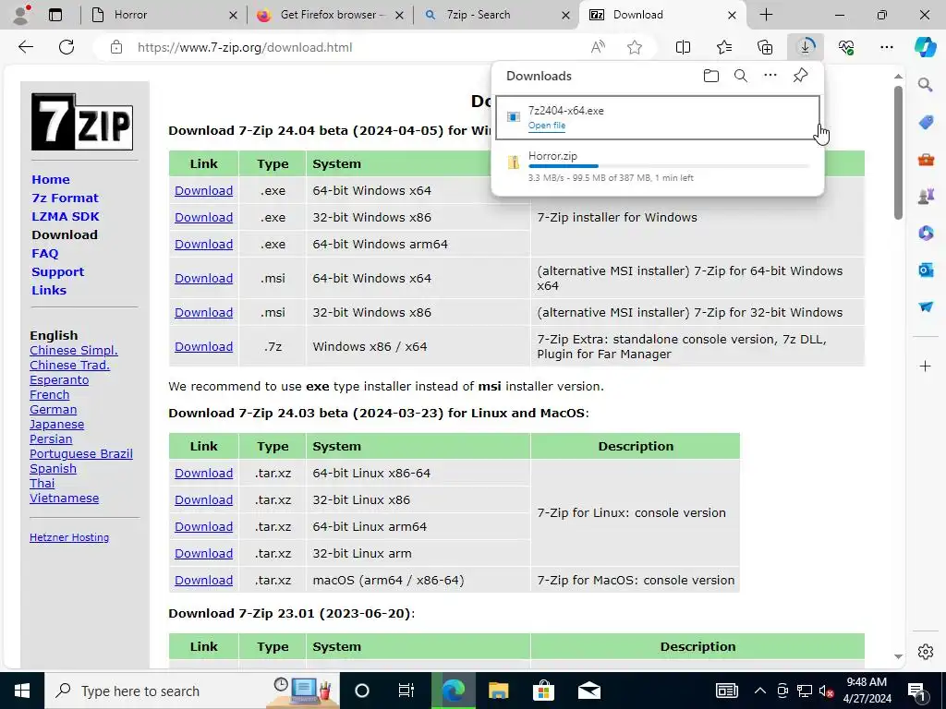This screenshot has height=709, width=946.
Task: Switch language to Portuguese Brazil
Action: click(x=81, y=454)
